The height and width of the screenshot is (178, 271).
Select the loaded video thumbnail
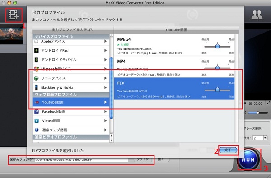click(x=12, y=34)
